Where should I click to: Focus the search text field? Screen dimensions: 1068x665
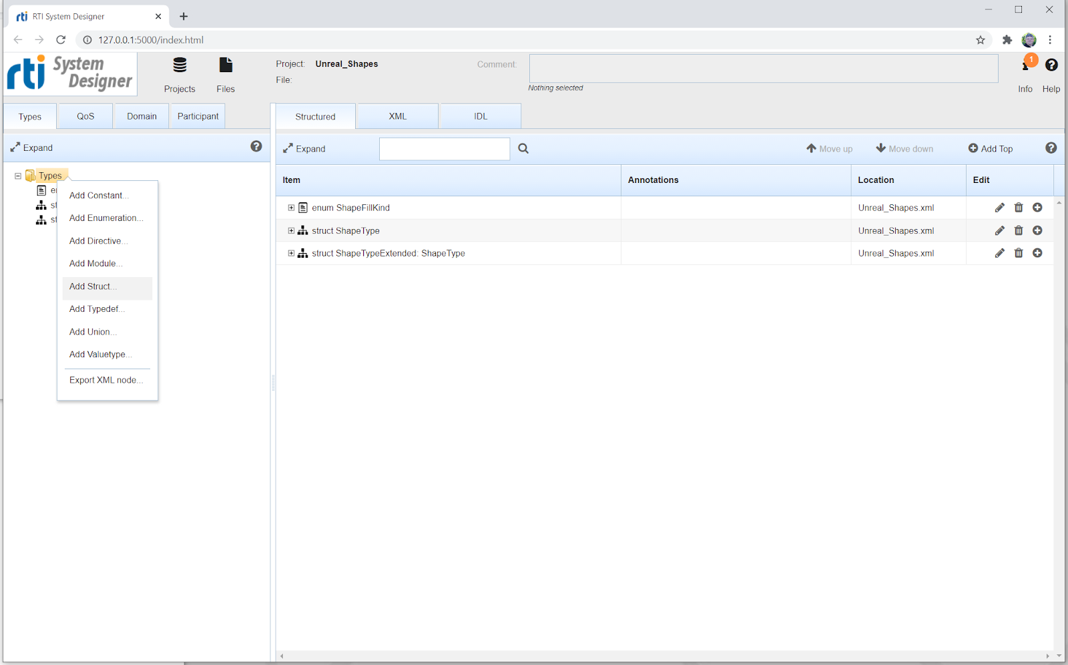point(445,149)
